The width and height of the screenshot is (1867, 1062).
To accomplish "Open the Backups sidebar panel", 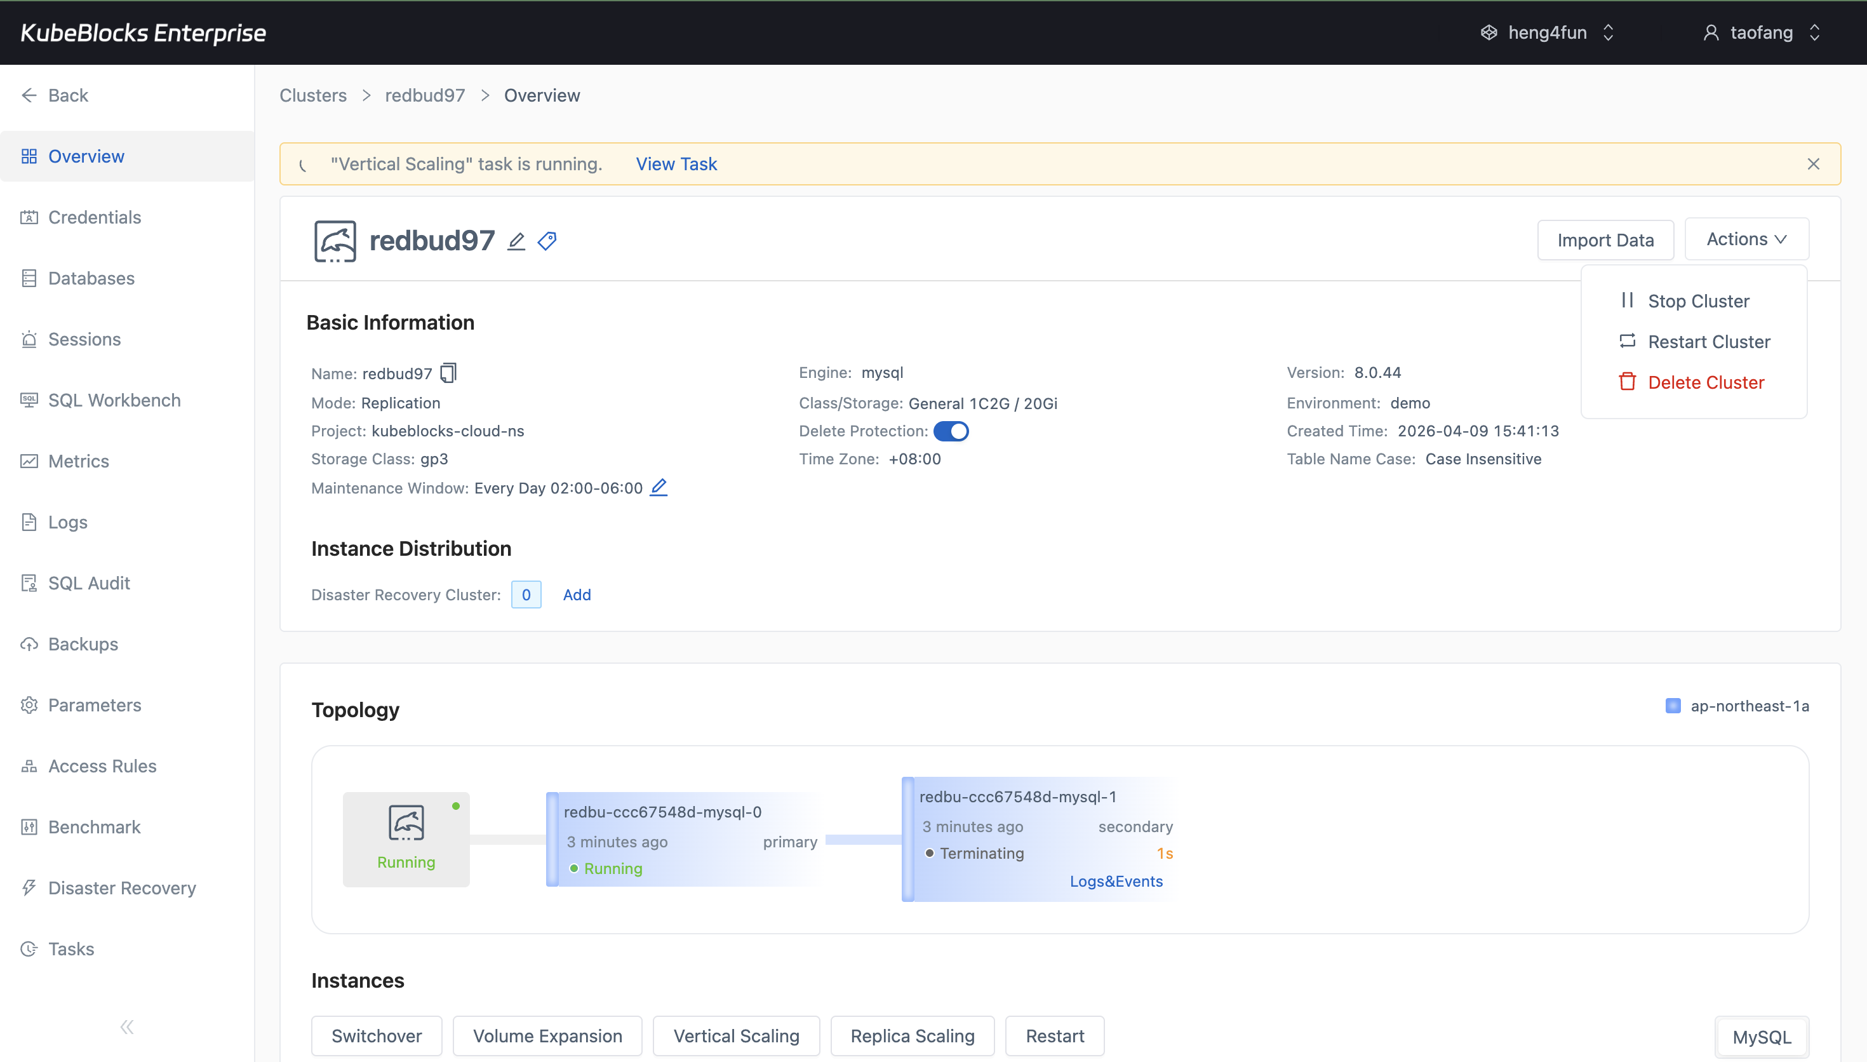I will coord(83,644).
